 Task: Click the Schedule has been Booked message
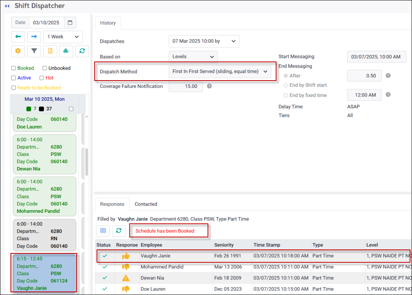point(165,231)
